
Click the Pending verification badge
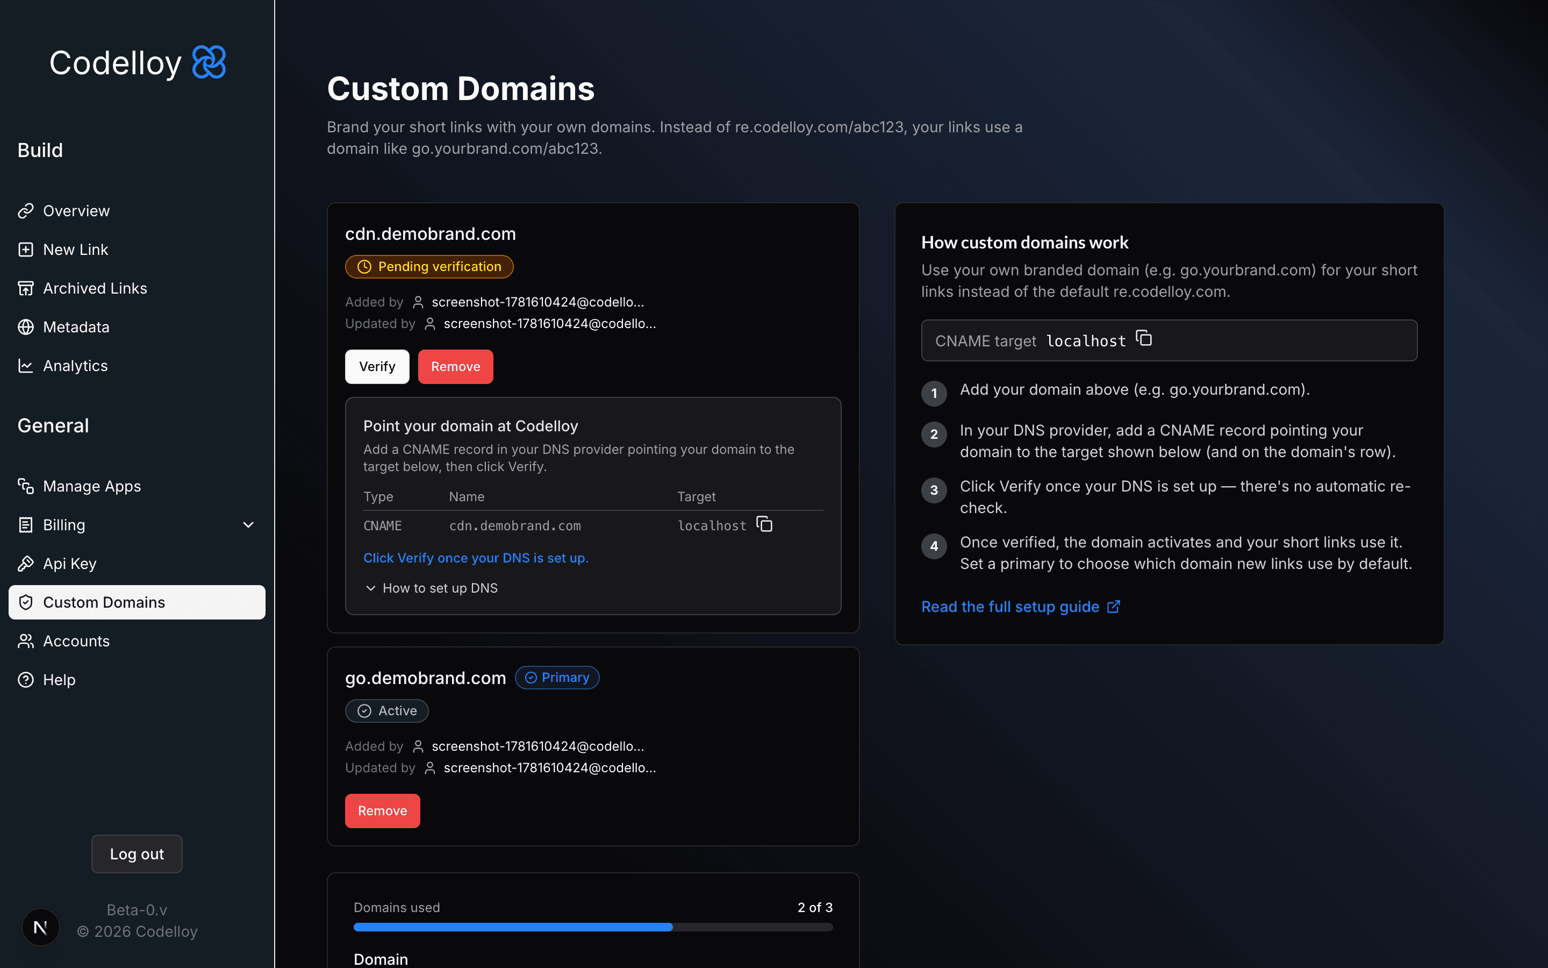tap(429, 267)
